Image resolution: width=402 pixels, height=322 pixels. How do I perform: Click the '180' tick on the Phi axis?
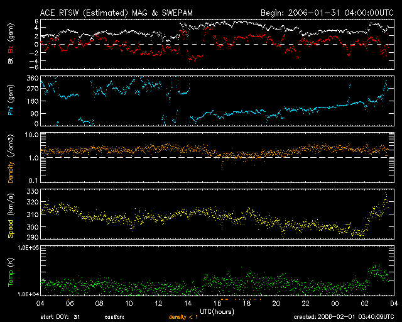click(33, 101)
